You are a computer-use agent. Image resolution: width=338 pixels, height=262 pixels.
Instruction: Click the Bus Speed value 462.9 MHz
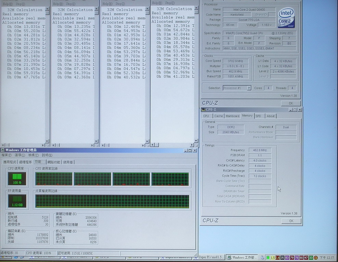tap(235, 71)
